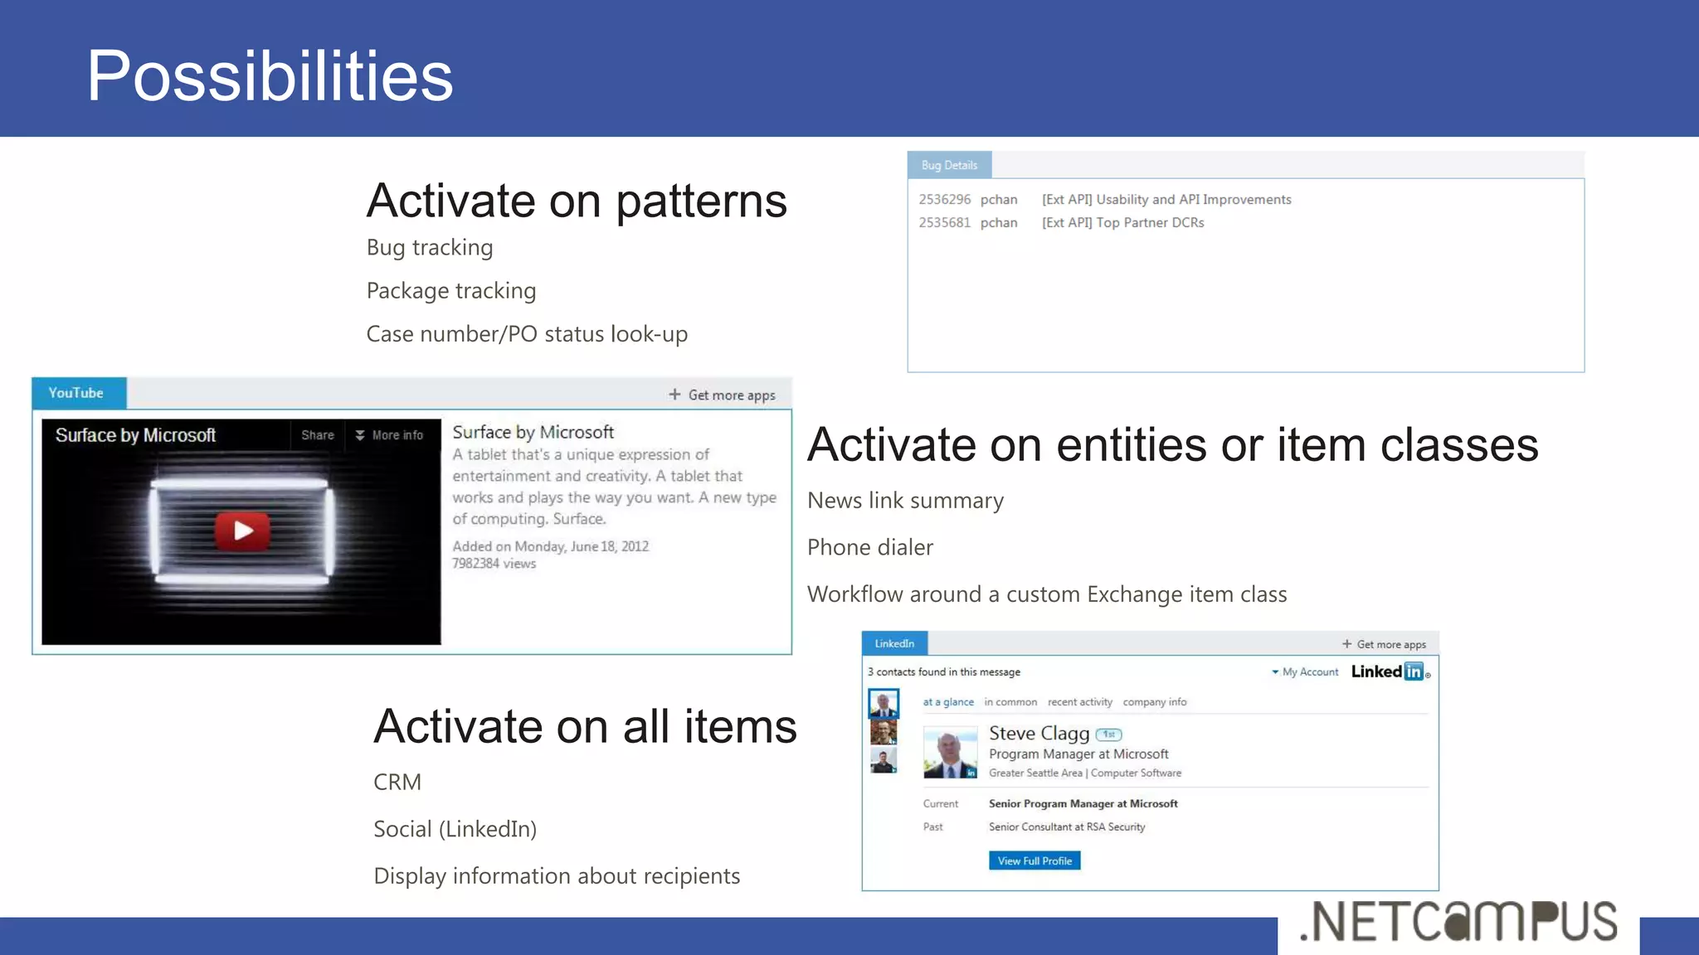Click the plus icon beside LinkedIn Get more apps
This screenshot has height=955, width=1699.
pos(1346,644)
